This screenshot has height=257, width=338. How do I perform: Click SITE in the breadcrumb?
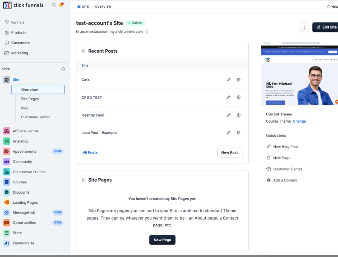pos(85,7)
